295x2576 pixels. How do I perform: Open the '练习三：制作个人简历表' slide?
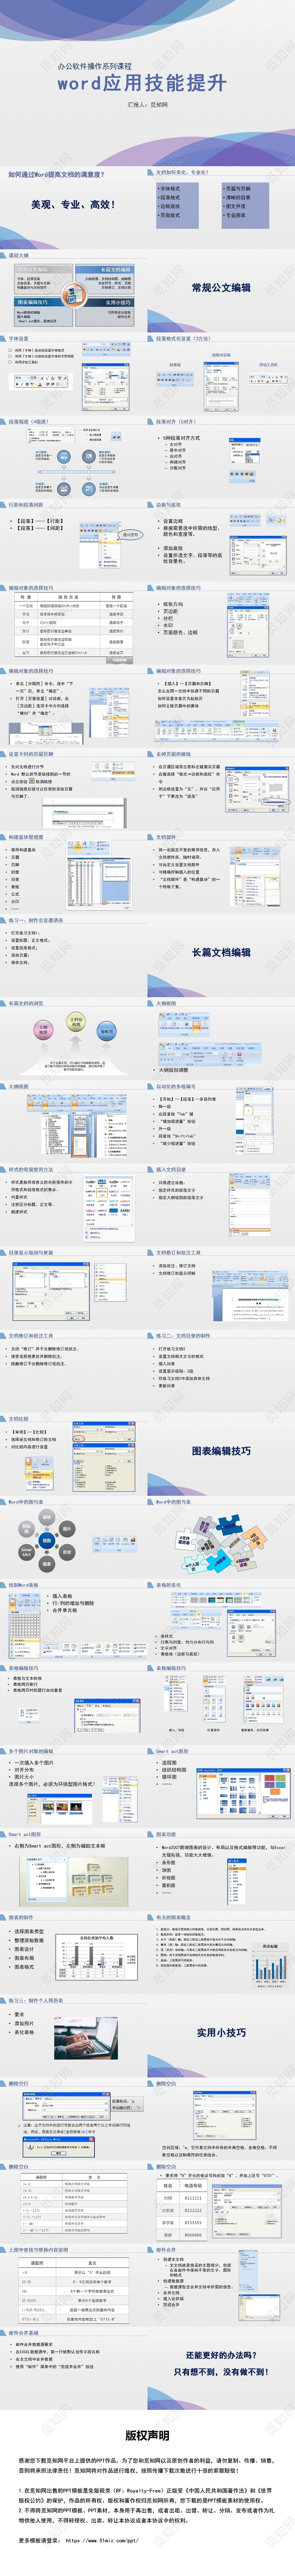tap(74, 2036)
